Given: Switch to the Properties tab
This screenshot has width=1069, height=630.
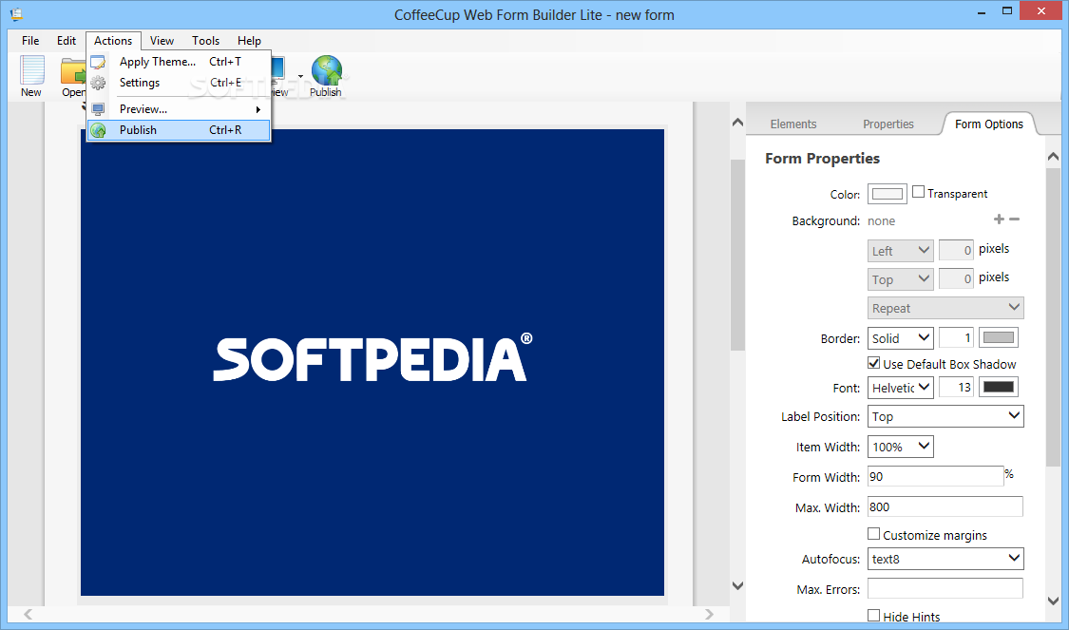Looking at the screenshot, I should coord(888,124).
